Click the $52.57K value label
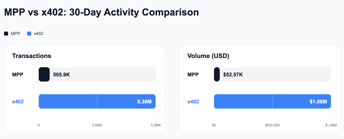 233,75
